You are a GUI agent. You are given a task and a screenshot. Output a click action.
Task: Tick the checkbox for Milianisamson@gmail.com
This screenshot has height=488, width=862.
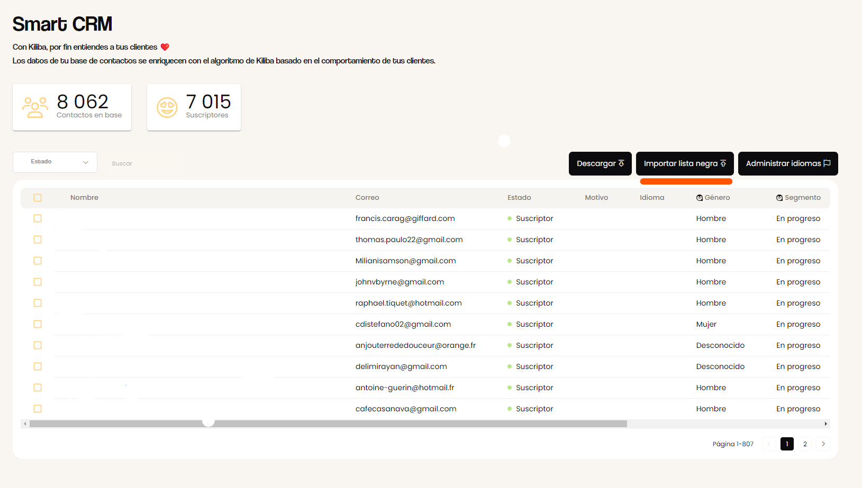coord(38,261)
